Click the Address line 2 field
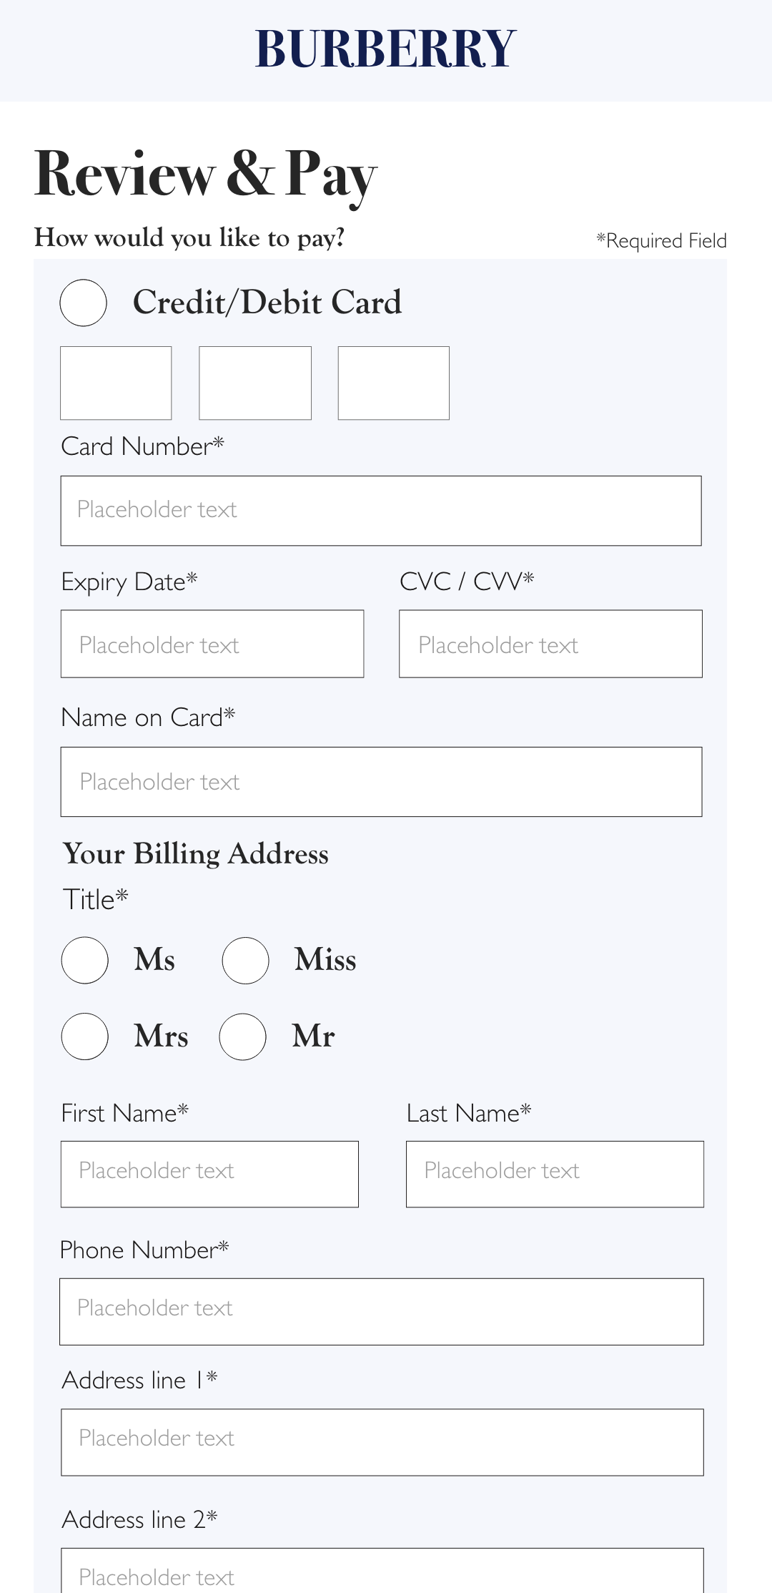This screenshot has width=772, height=1593. [382, 1574]
